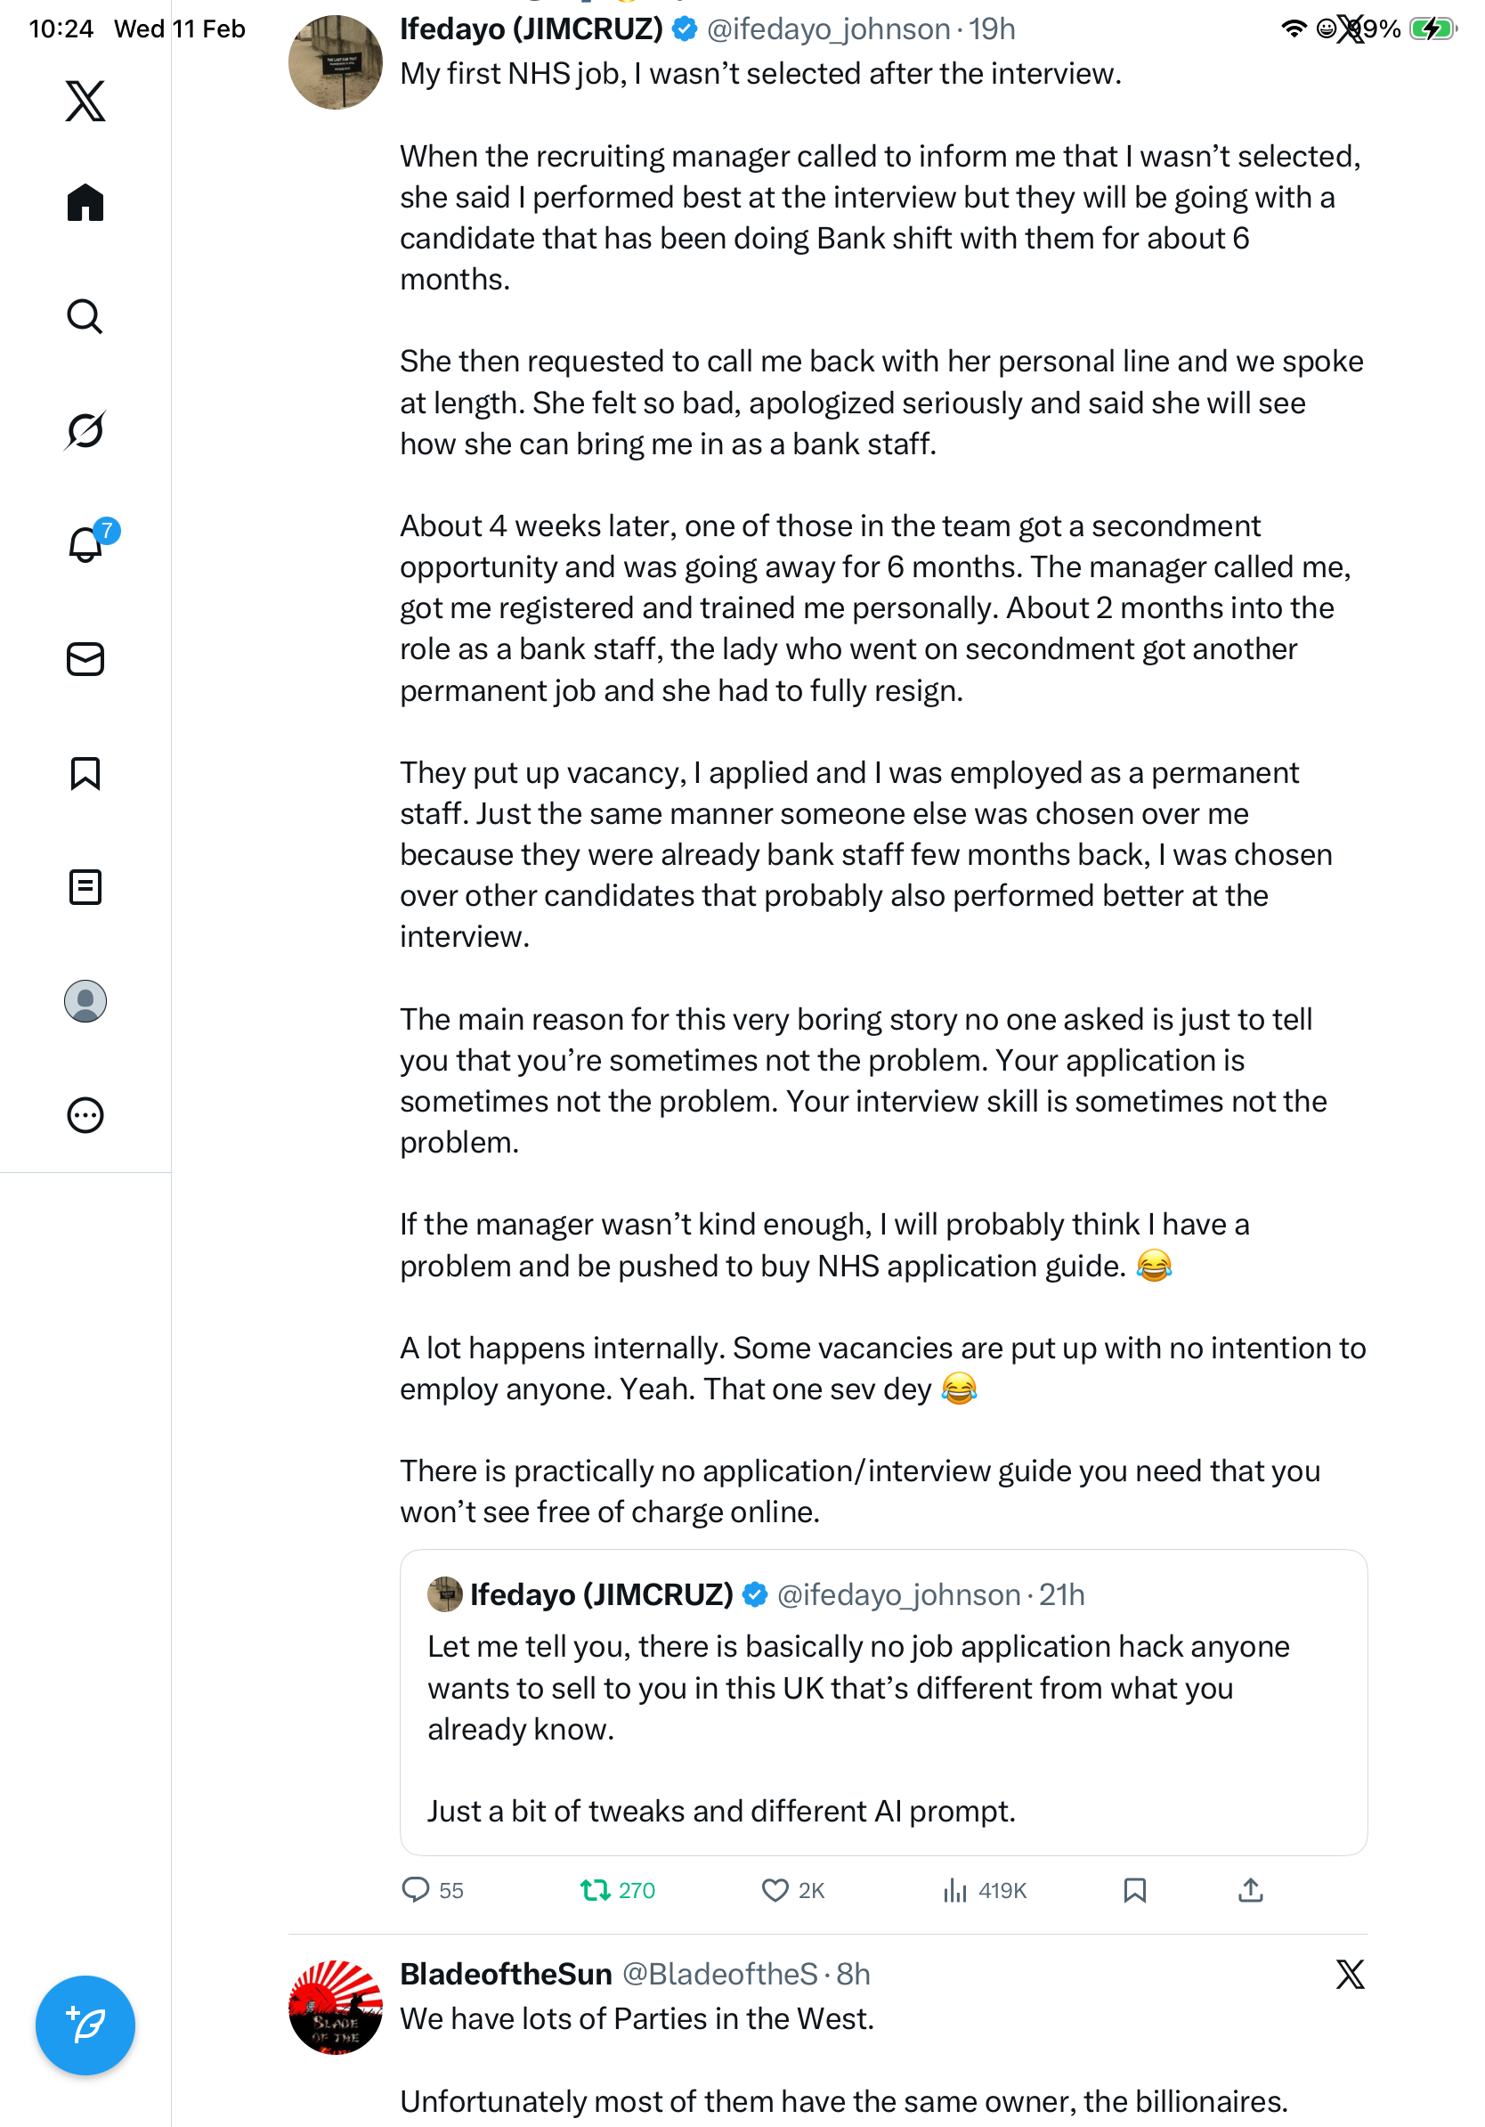Image resolution: width=1485 pixels, height=2127 pixels.
Task: Open the Search page
Action: click(x=85, y=317)
